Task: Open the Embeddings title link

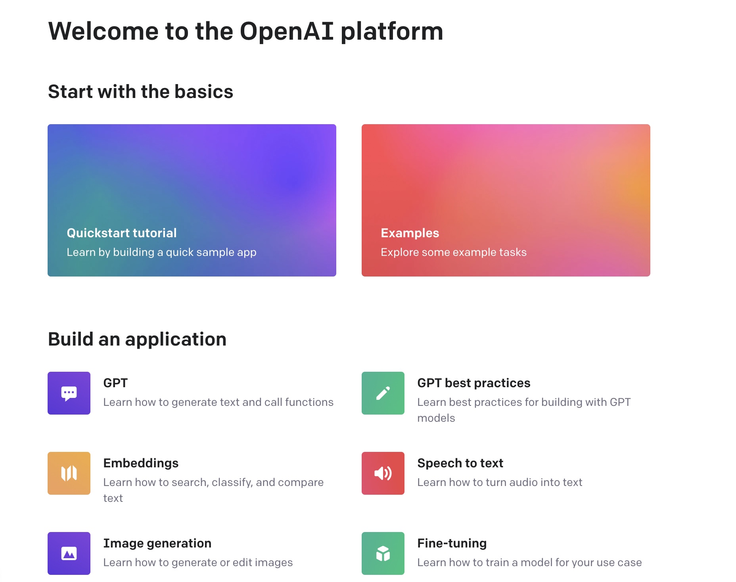Action: pos(141,463)
